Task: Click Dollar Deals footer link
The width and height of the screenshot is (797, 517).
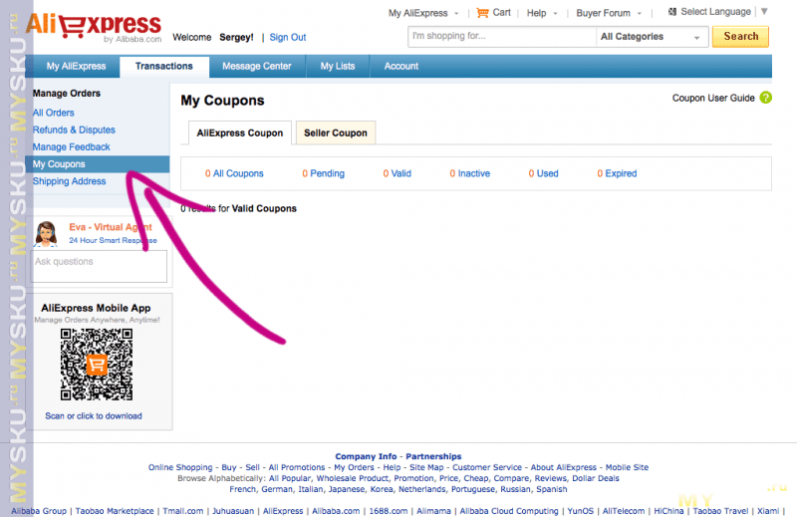Action: point(596,478)
